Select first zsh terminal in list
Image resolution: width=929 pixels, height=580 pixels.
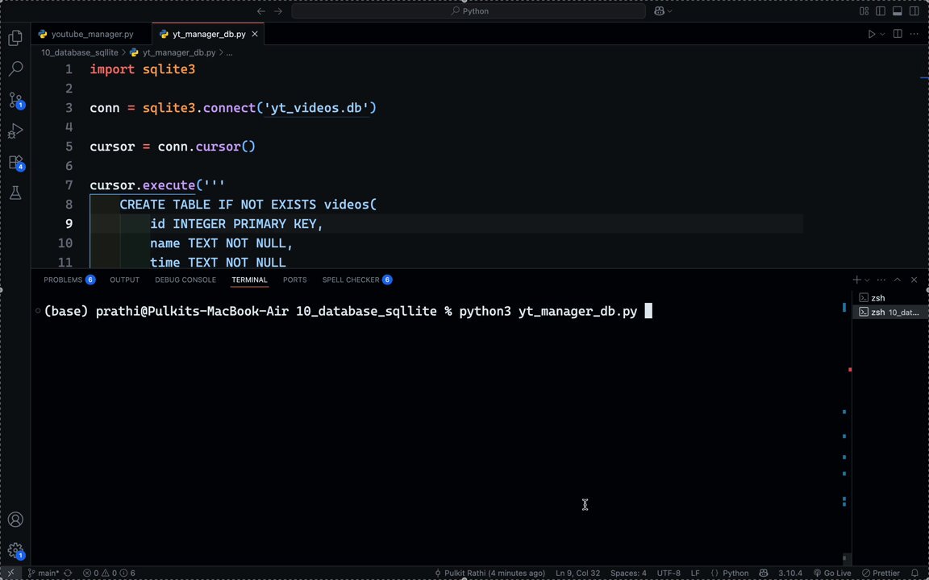coord(889,298)
